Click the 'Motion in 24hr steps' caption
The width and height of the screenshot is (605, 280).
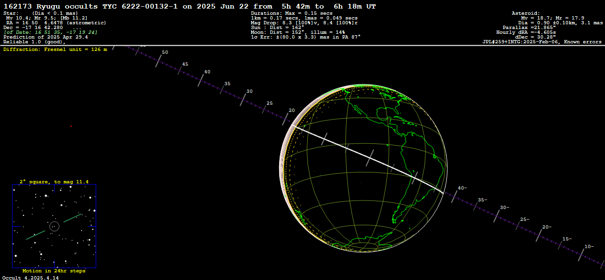[54, 271]
